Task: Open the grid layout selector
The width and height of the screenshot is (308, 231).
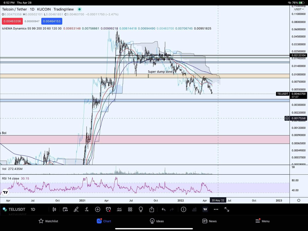Action: point(130,209)
